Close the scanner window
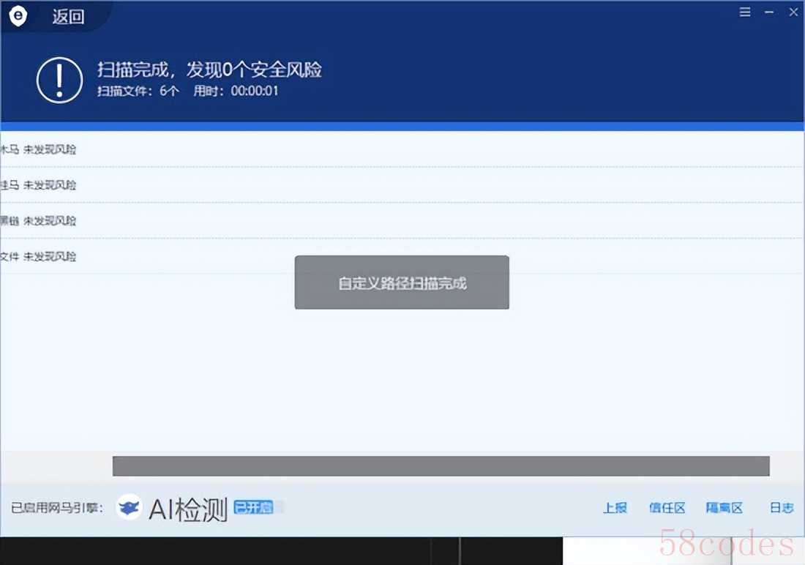Screen dimensions: 805x565 point(793,12)
